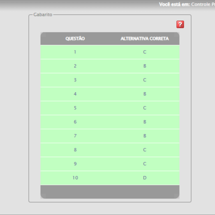
Task: Select question number 1 cell
Action: [x=75, y=52]
